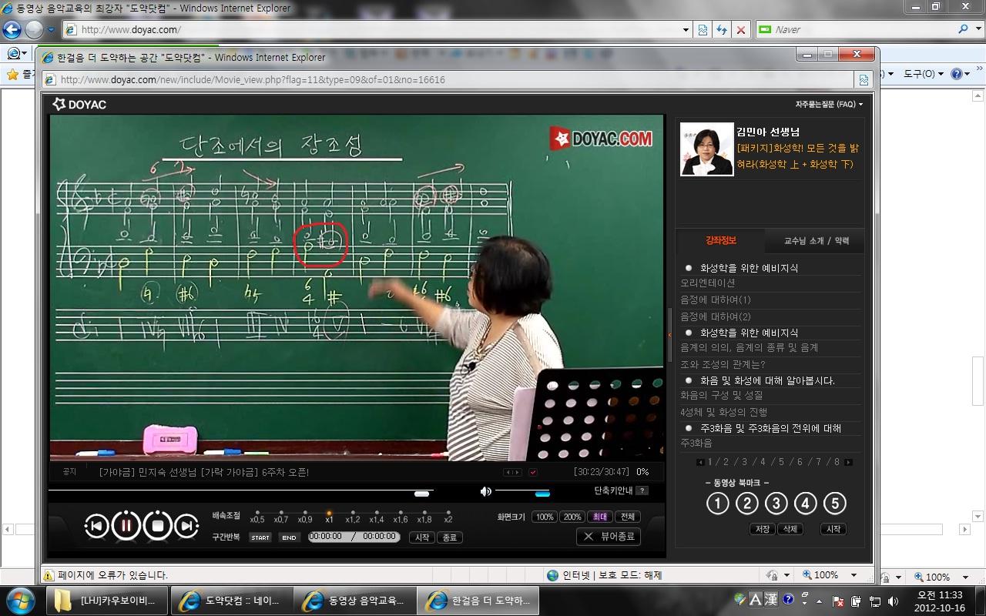Click the video seek bar handle
Image resolution: width=986 pixels, height=616 pixels.
coord(421,494)
